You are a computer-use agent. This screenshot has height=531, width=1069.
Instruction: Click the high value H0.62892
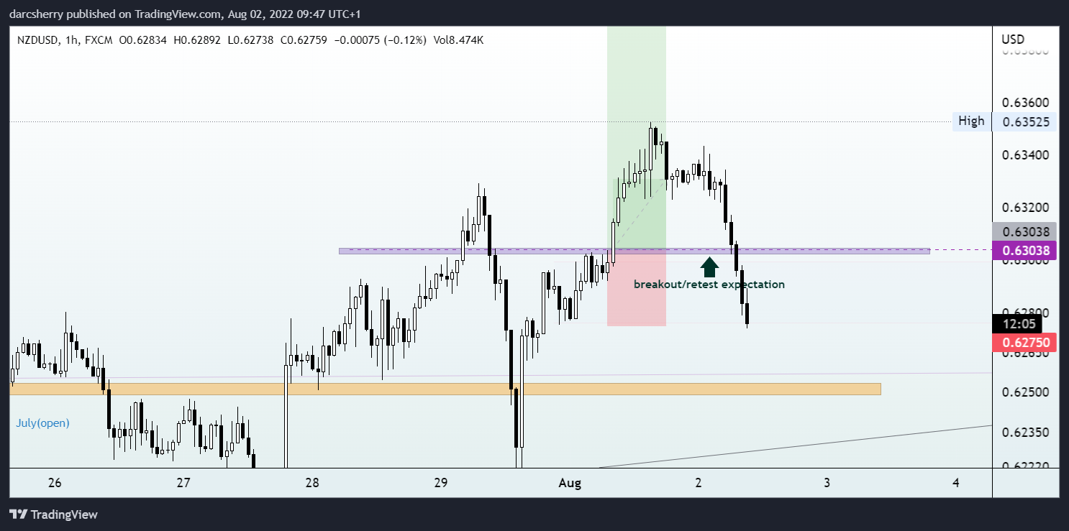197,40
